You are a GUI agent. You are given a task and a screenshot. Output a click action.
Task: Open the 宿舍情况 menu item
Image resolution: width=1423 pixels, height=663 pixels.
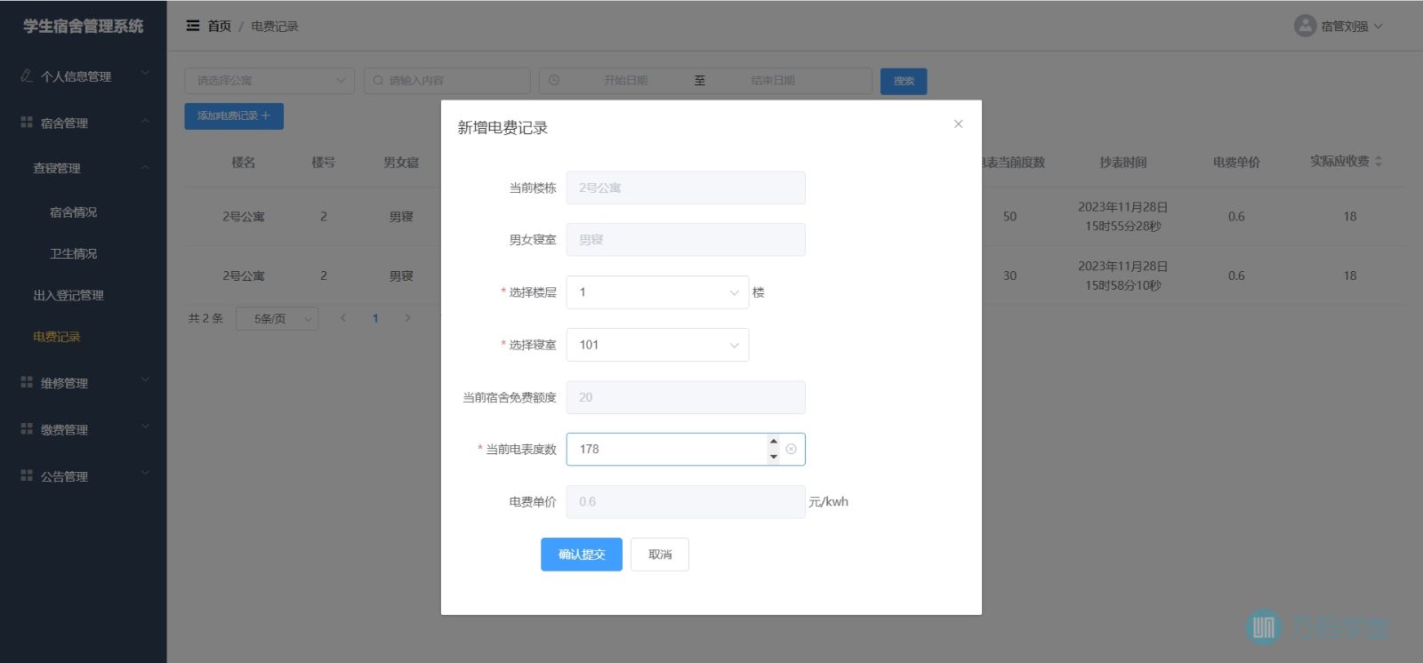click(73, 212)
